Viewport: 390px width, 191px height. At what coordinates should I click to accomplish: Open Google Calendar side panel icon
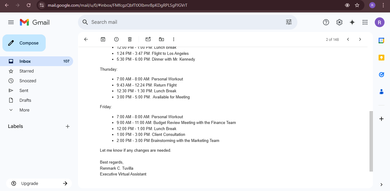tap(381, 41)
